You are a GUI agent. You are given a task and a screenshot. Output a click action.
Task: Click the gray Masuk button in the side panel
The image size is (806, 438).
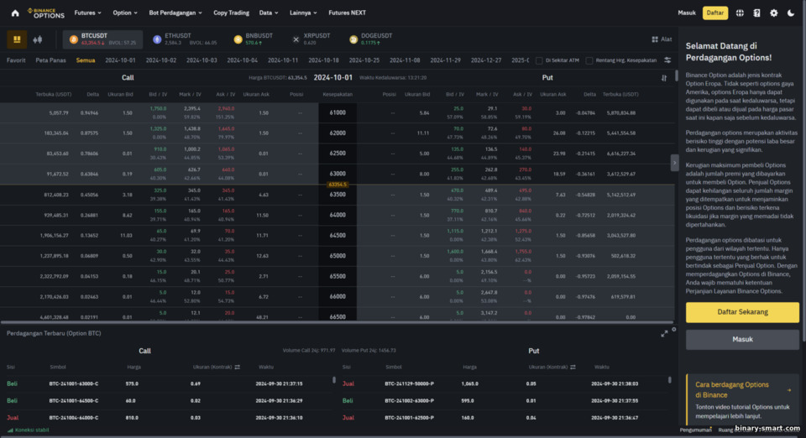tap(742, 340)
